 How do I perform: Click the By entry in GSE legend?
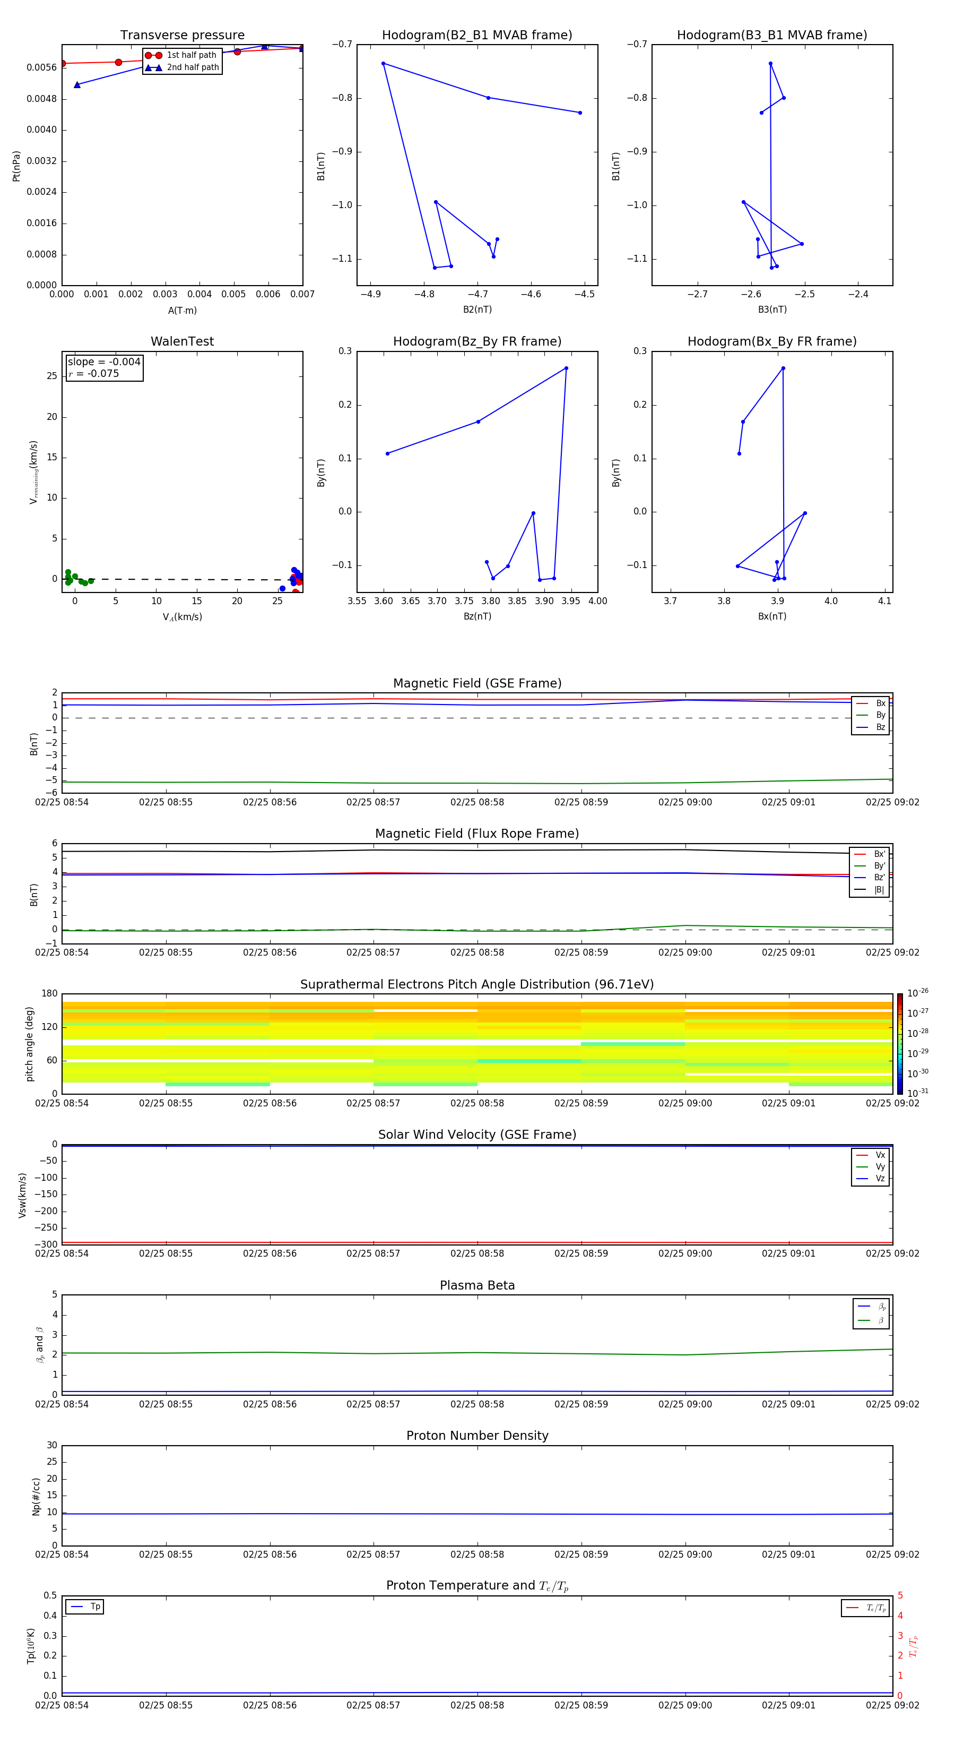coord(871,716)
